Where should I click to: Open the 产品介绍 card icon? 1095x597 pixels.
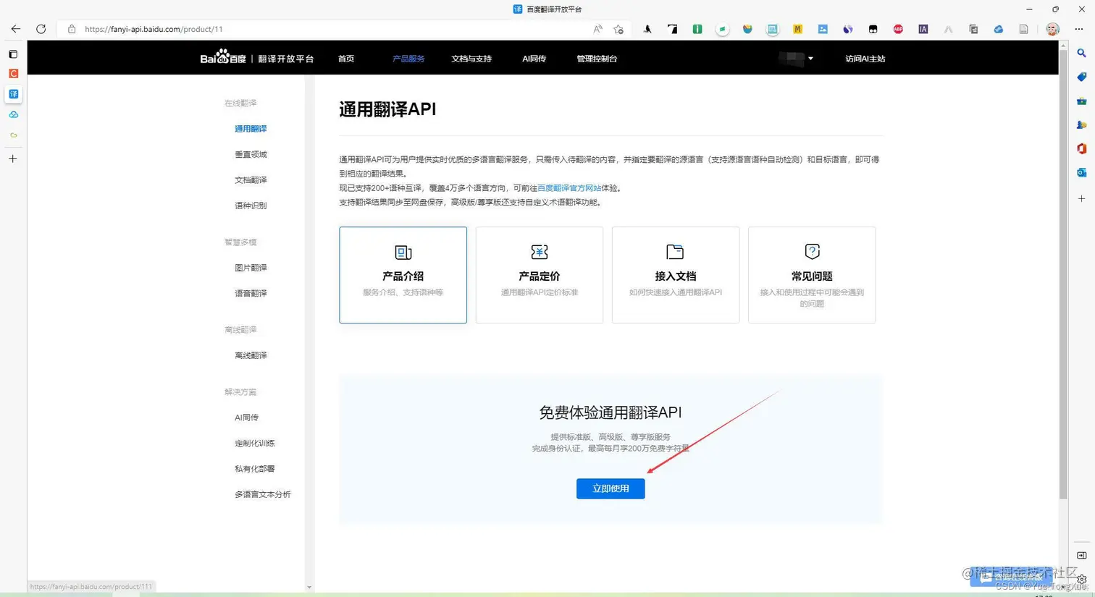coord(403,252)
